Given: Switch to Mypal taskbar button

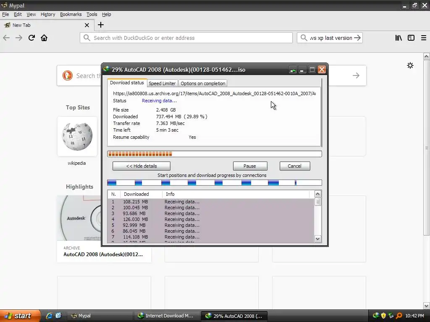Looking at the screenshot, I should click(101, 316).
